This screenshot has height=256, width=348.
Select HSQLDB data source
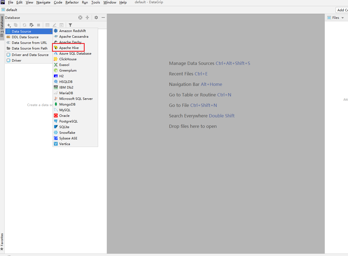coord(75,82)
